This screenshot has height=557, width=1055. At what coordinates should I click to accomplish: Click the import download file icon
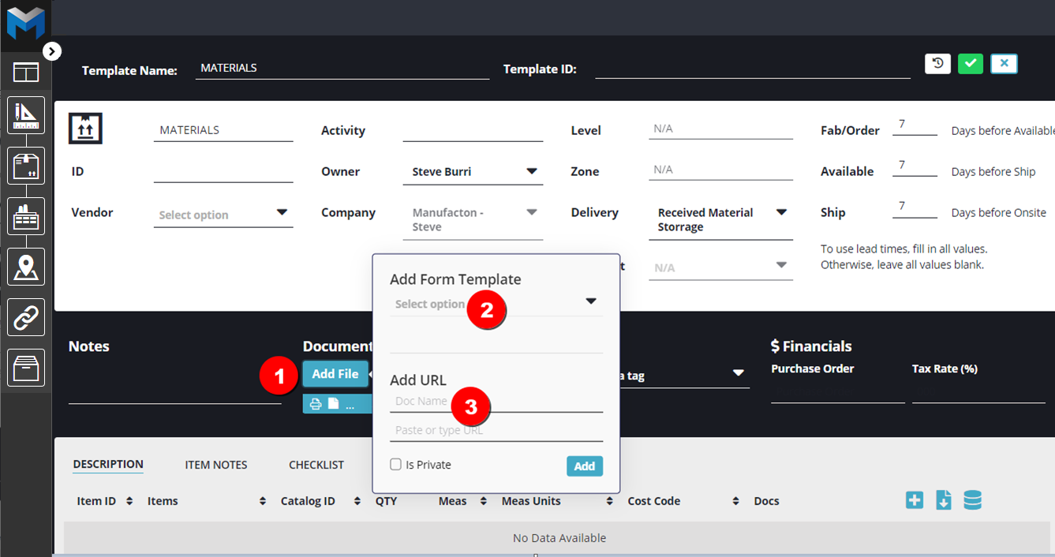click(944, 500)
